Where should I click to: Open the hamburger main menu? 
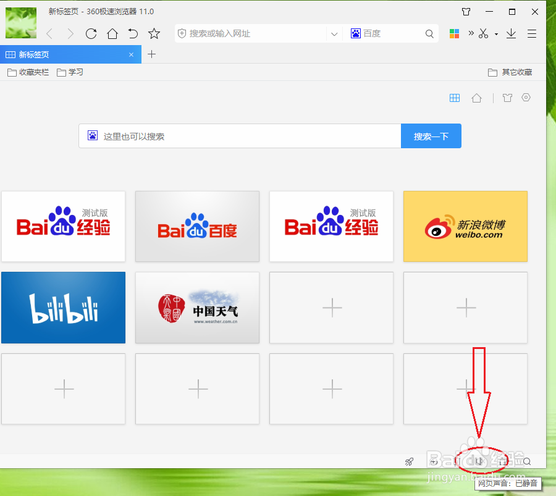[x=531, y=34]
